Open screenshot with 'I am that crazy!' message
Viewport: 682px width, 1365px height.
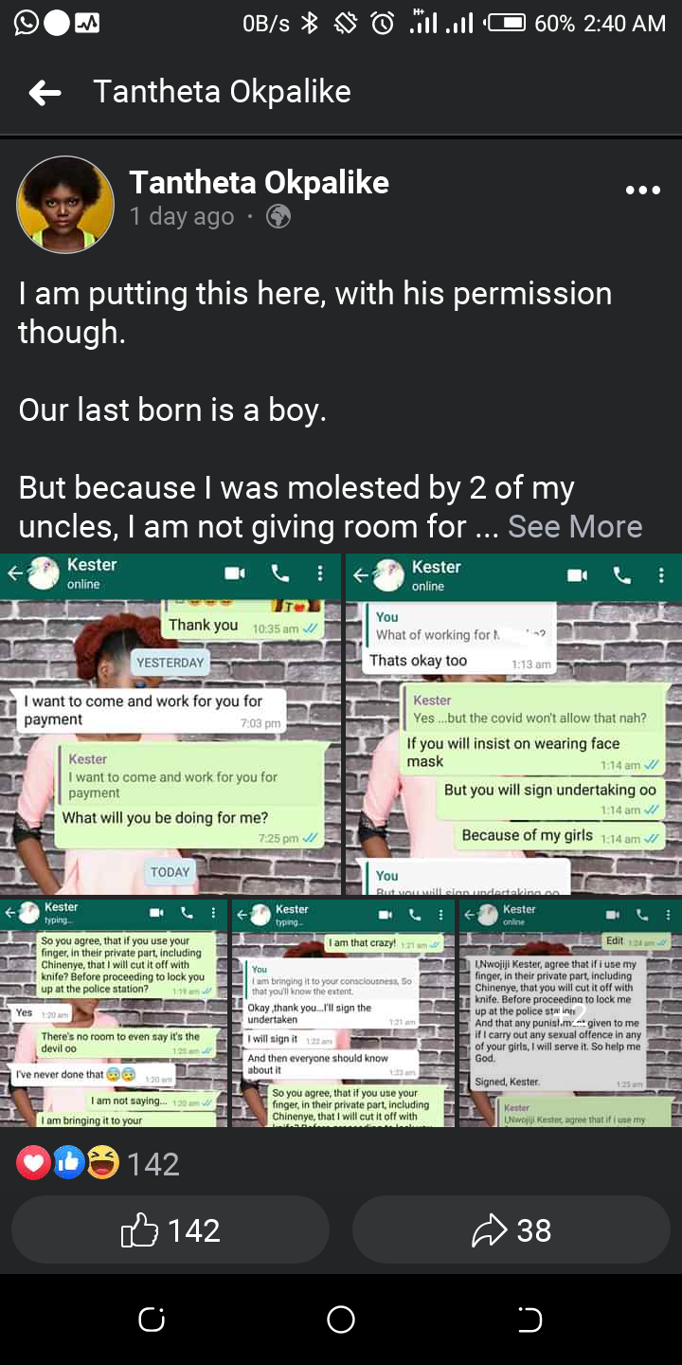[343, 1013]
